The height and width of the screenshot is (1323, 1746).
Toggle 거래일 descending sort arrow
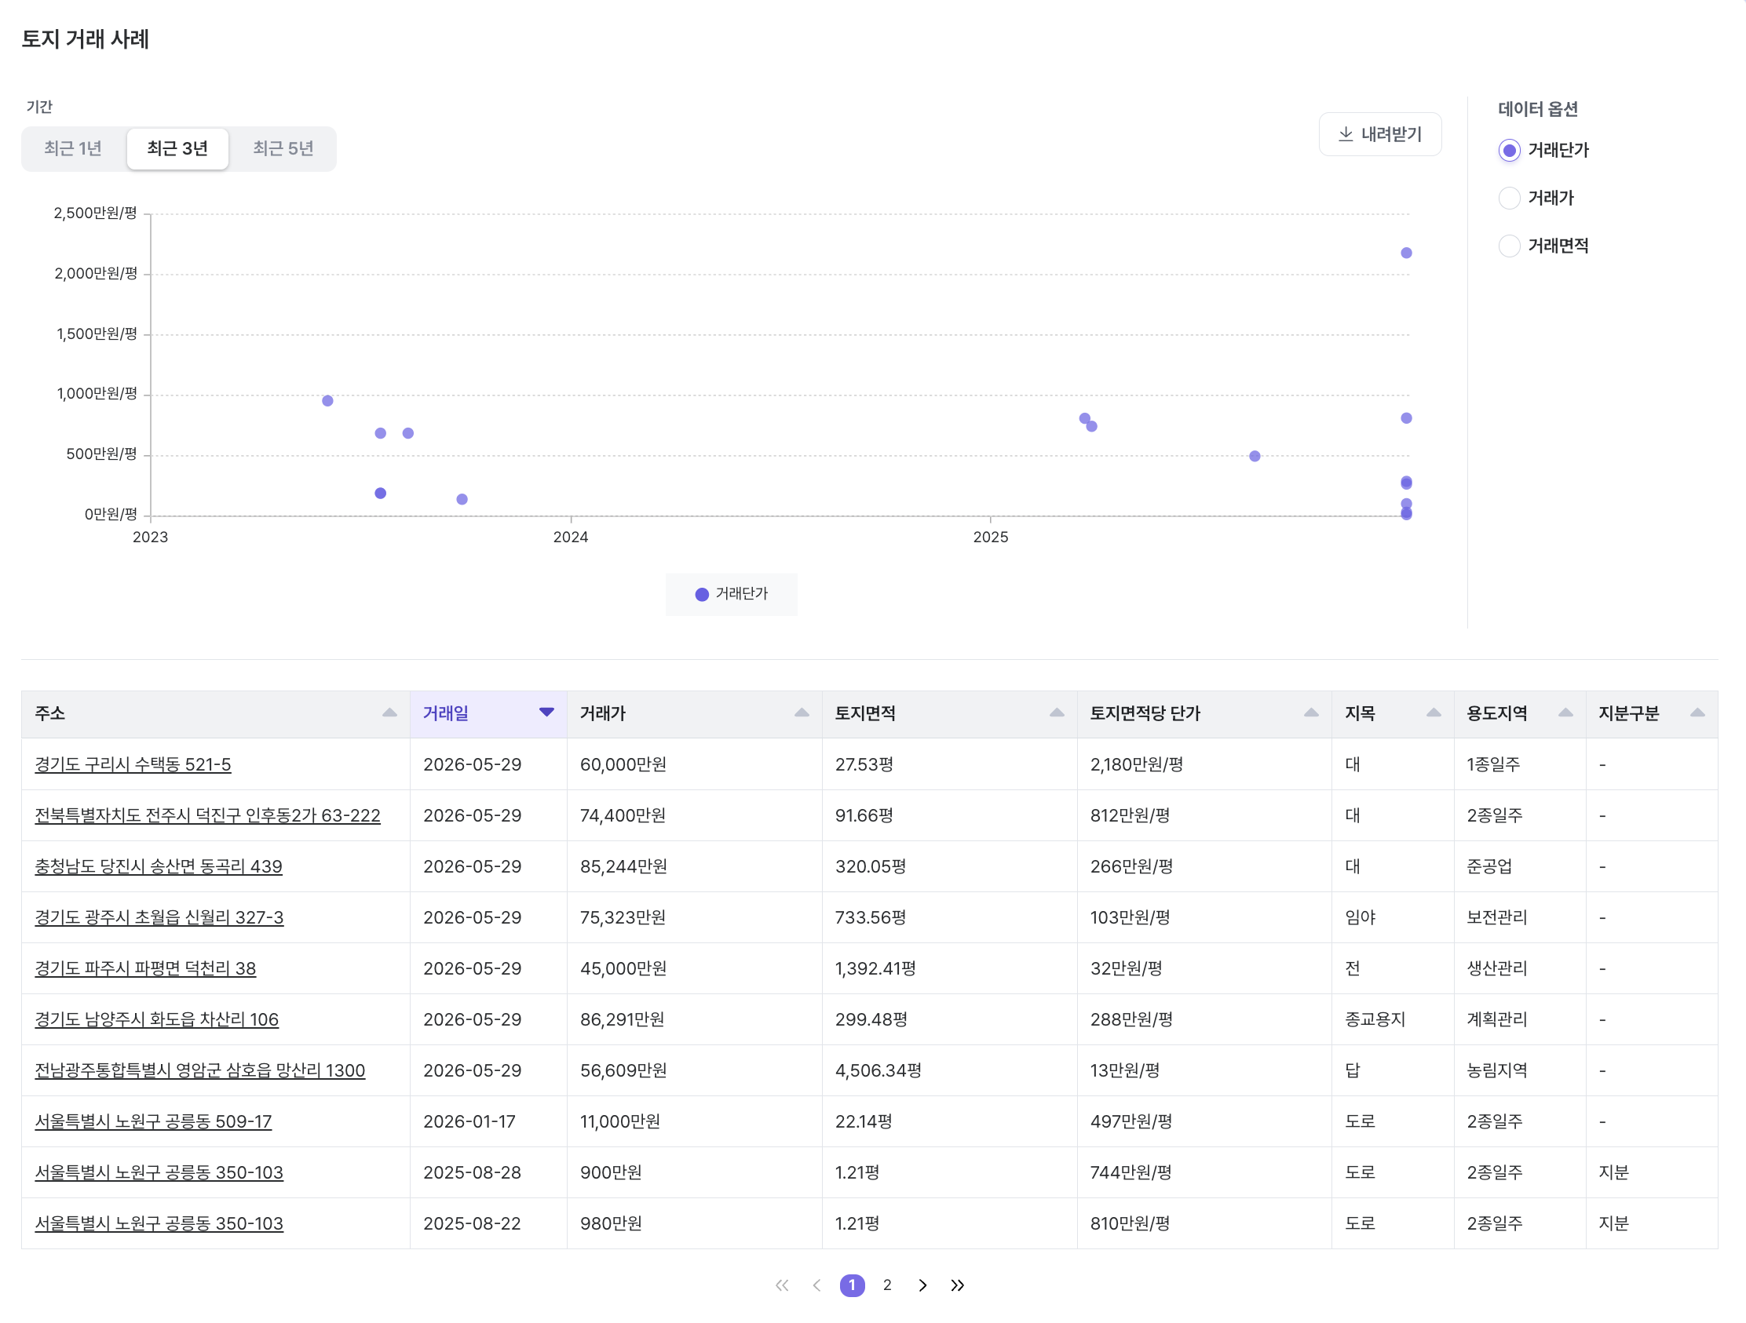546,713
